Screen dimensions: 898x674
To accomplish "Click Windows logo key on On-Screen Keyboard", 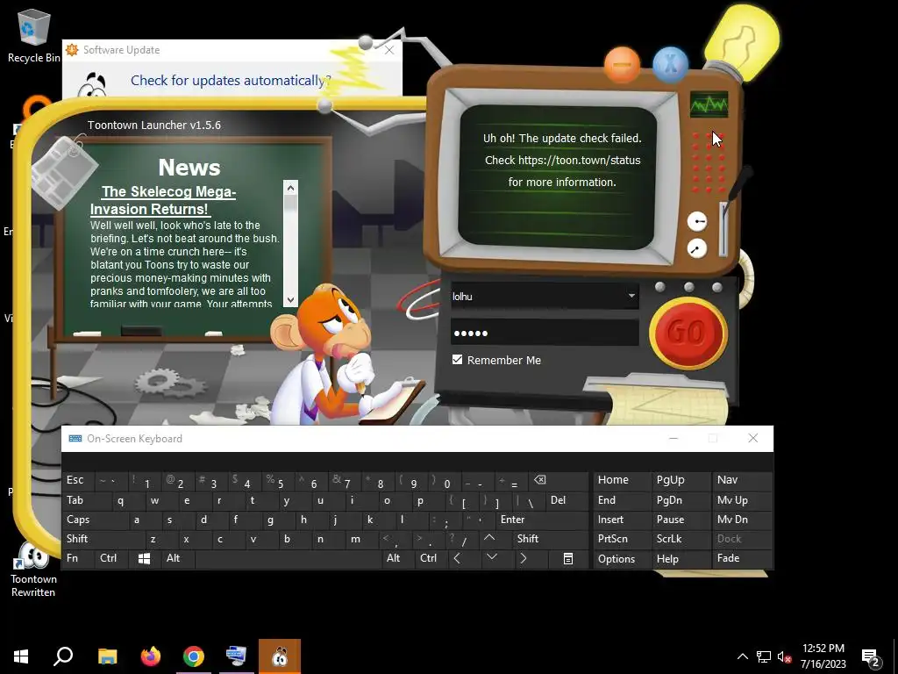I will pyautogui.click(x=145, y=558).
